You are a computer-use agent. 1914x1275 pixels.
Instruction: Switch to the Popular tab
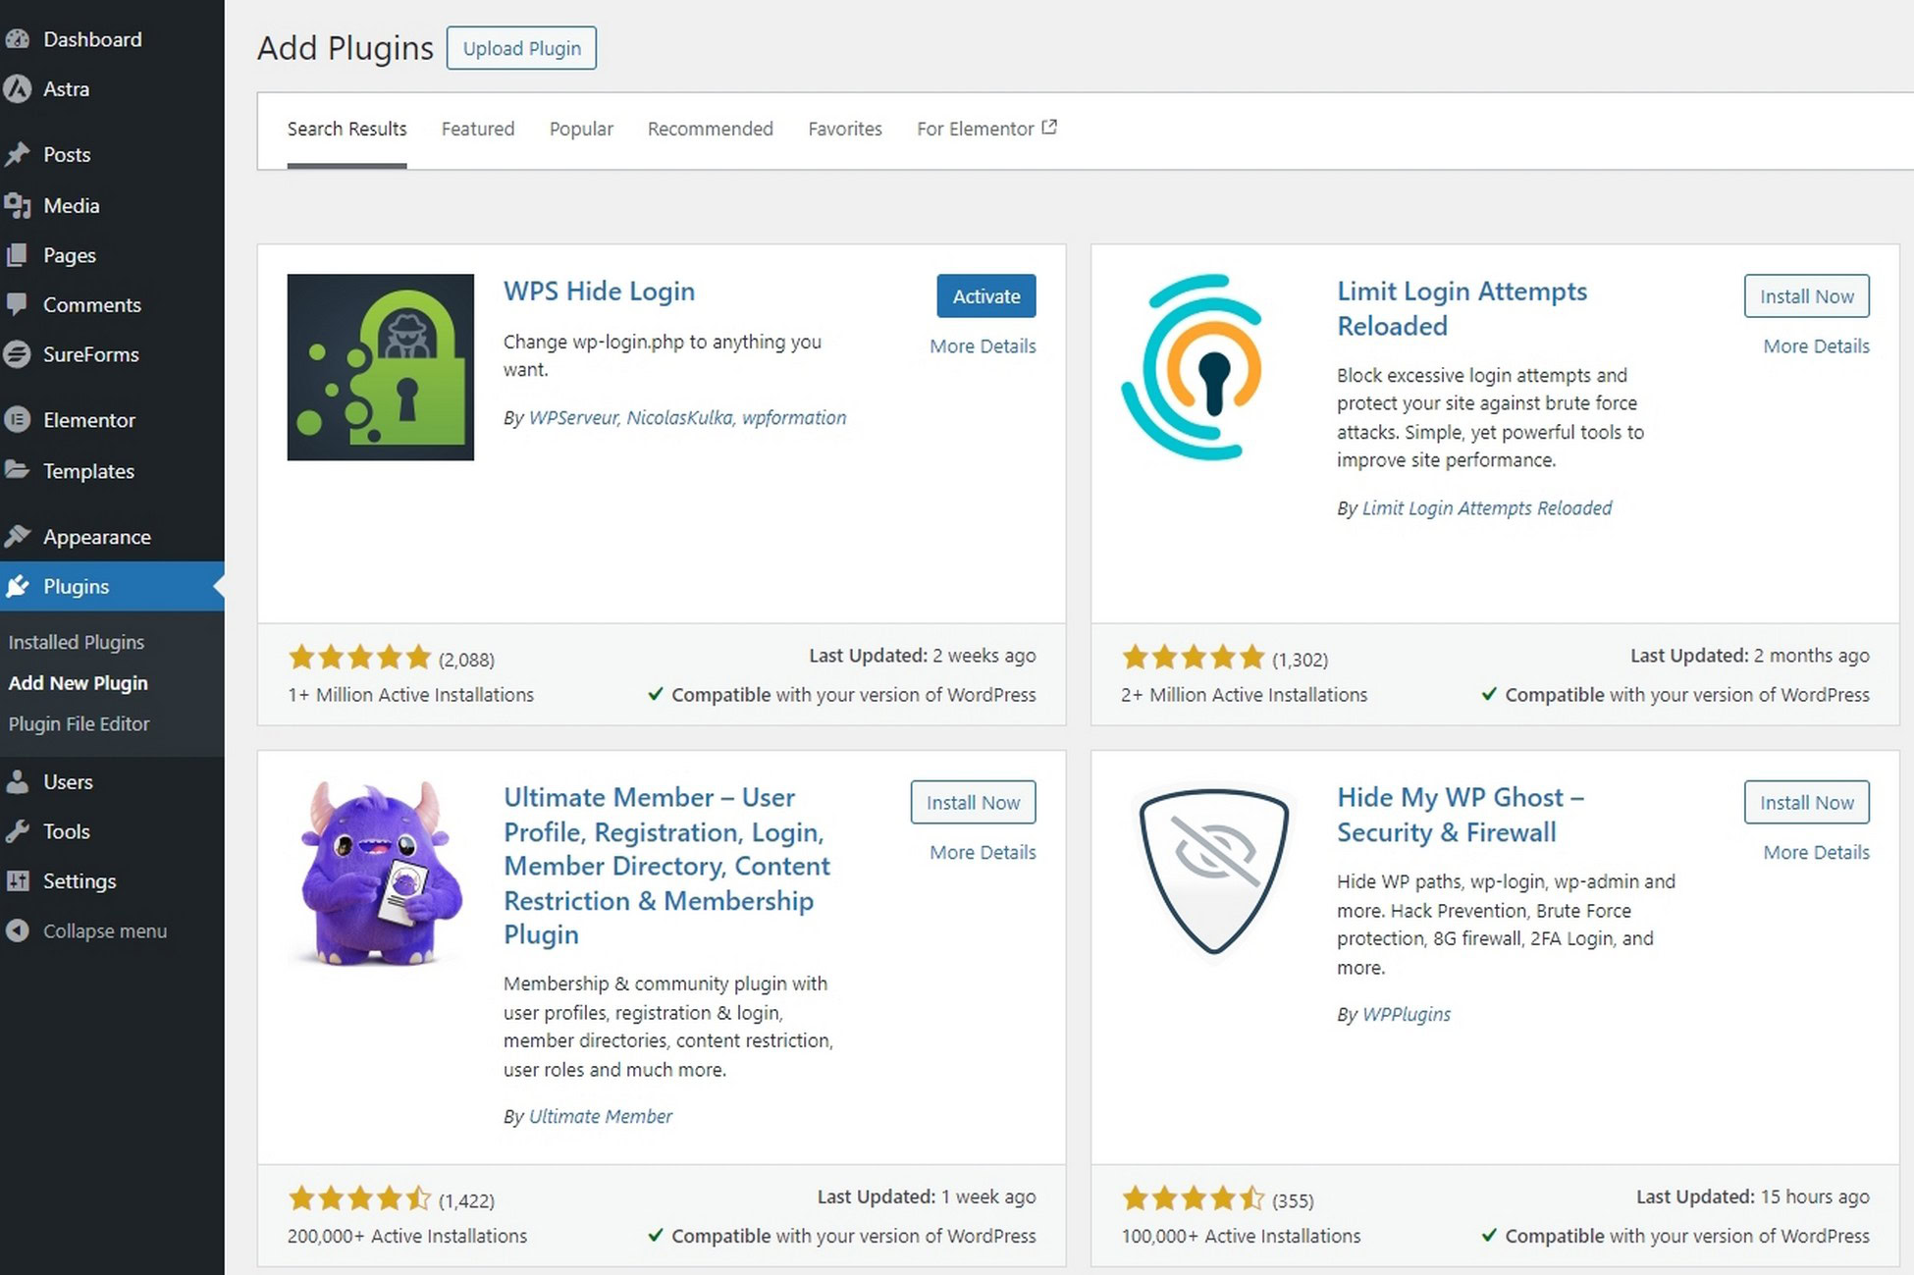coord(581,130)
